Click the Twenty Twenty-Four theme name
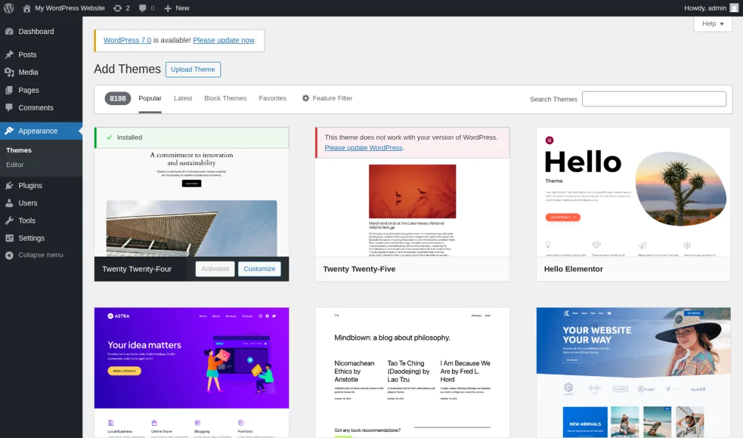 (x=137, y=269)
